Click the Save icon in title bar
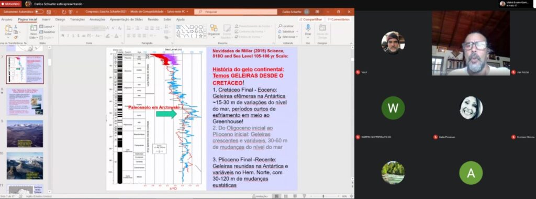 (x=49, y=12)
